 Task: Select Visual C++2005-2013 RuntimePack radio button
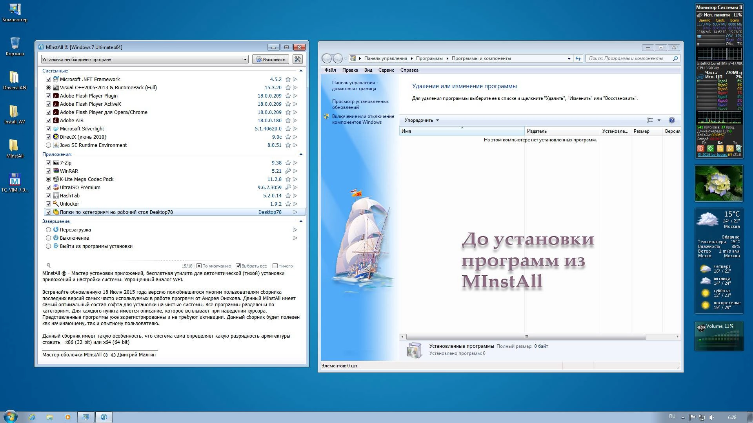tap(48, 88)
